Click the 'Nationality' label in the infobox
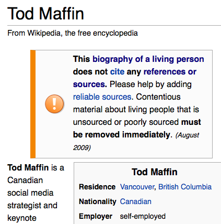The image size is (221, 224). (x=98, y=201)
